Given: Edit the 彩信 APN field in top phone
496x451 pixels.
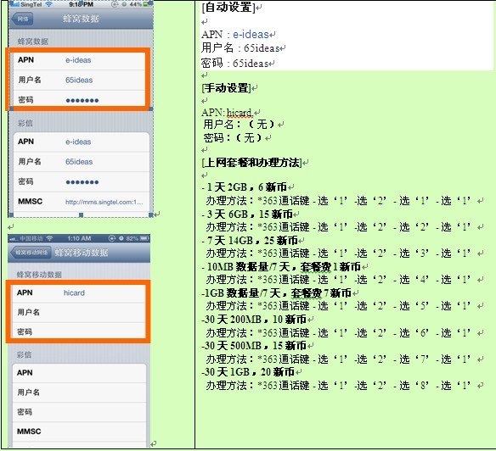Looking at the screenshot, I should pyautogui.click(x=82, y=142).
